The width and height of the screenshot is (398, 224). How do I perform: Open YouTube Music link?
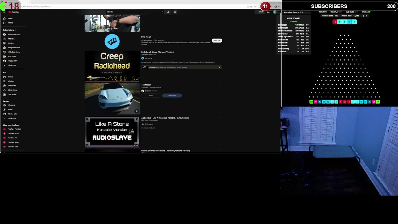[13, 142]
